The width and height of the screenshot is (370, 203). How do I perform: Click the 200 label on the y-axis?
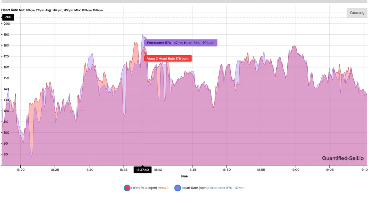(7, 24)
